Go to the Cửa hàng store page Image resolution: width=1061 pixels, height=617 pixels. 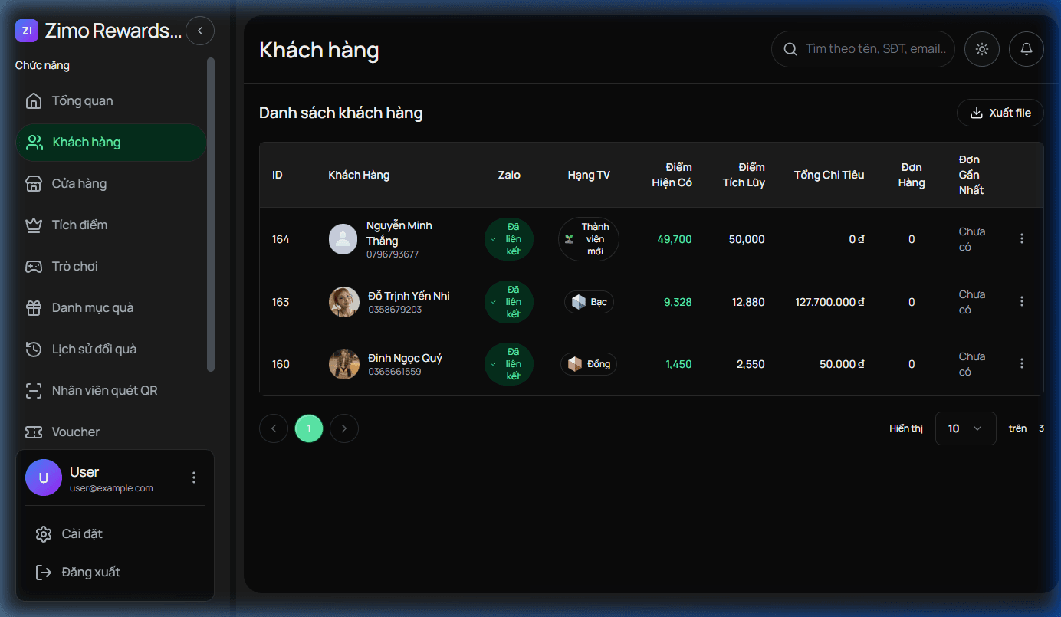[79, 184]
